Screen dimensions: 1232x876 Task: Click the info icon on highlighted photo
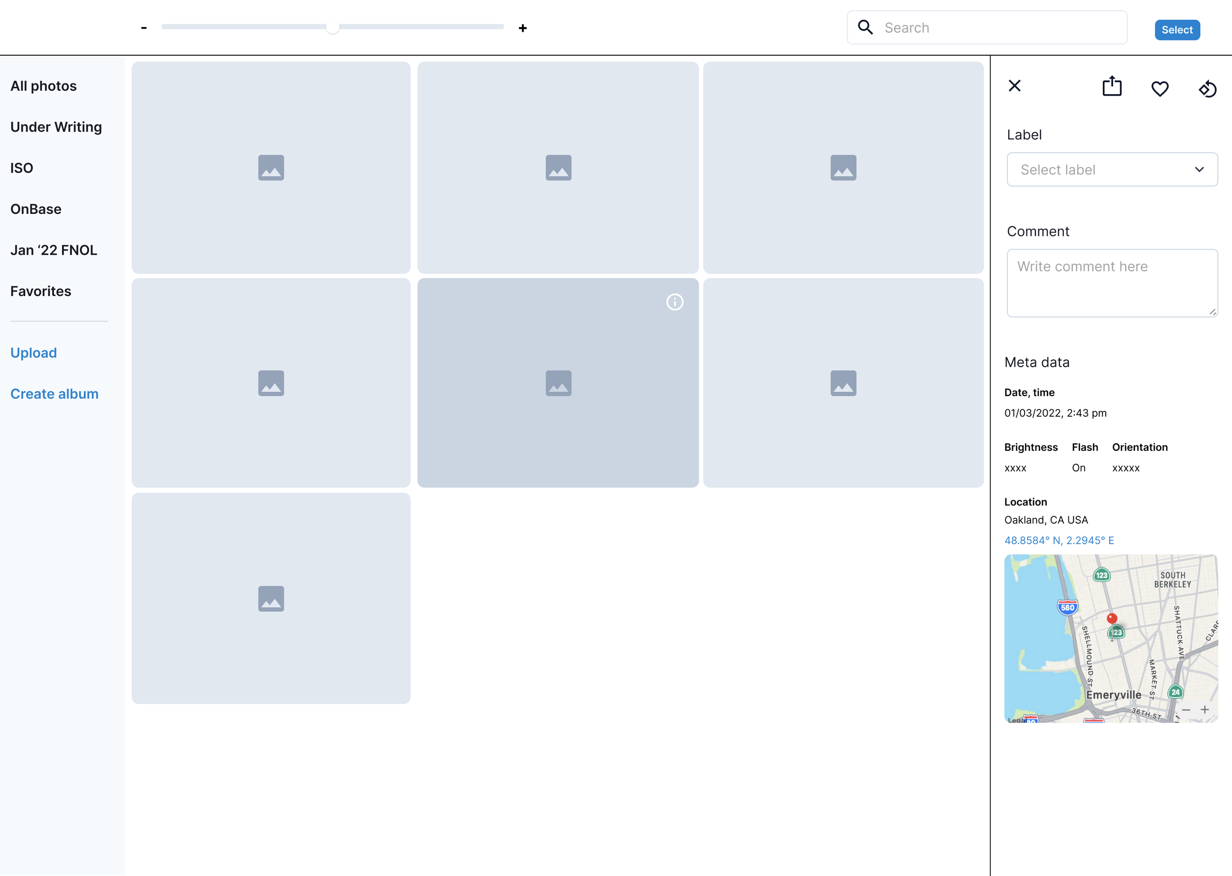[x=674, y=302]
